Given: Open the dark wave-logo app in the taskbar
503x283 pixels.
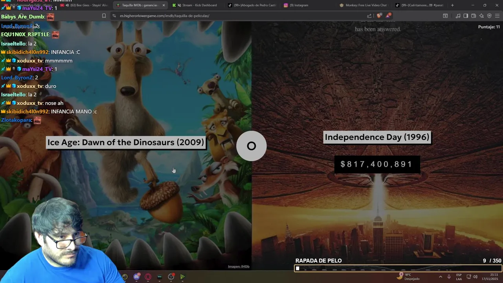Looking at the screenshot, I should coord(159,277).
